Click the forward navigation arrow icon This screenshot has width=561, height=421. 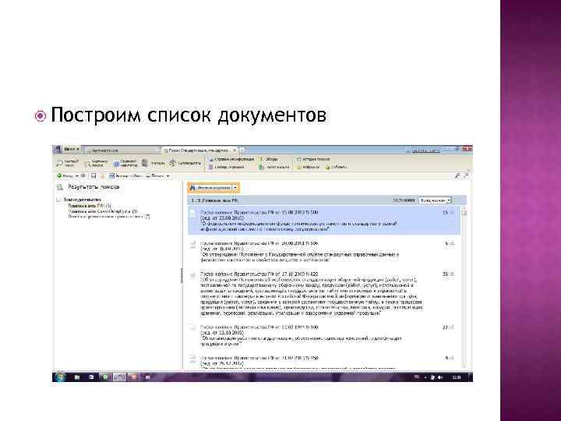click(x=83, y=175)
